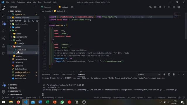Launch Firefox from the taskbar
187x105 pixels.
click(18, 102)
